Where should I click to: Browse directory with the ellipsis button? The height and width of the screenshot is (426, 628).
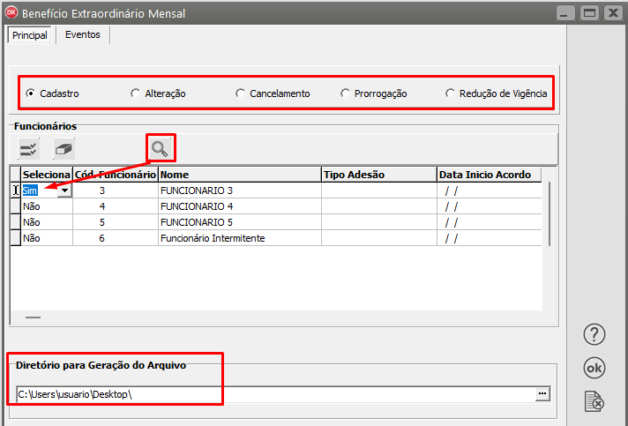(x=542, y=393)
